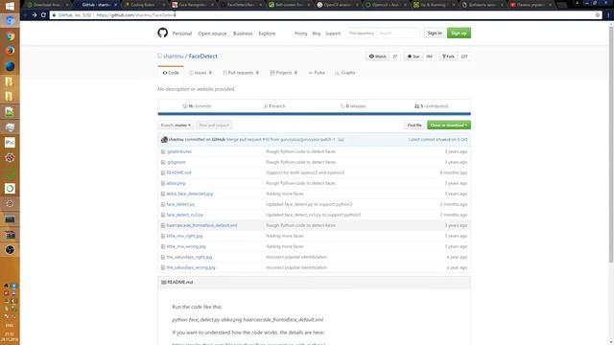This screenshot has width=614, height=345.
Task: Open the Branch: master dropdown
Action: tap(176, 126)
